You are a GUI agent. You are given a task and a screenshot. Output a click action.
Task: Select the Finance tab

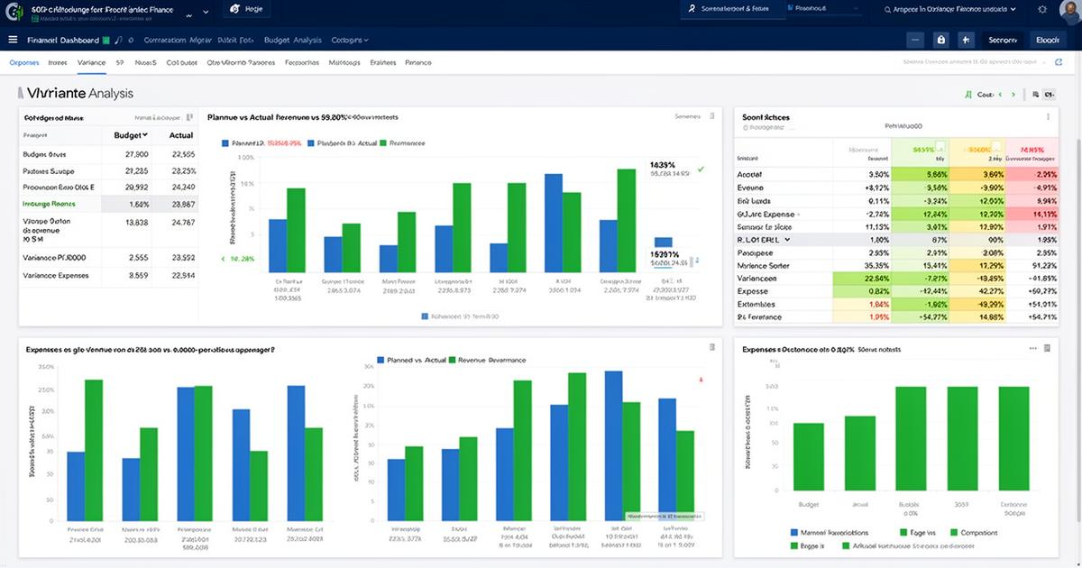417,63
